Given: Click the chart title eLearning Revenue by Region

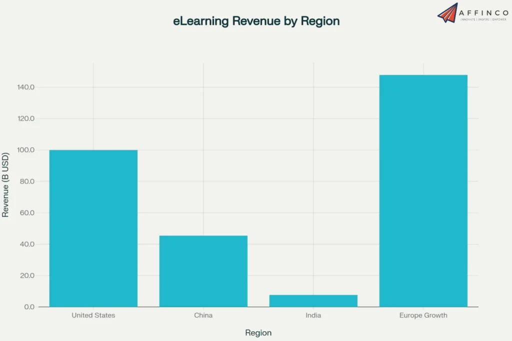Looking at the screenshot, I should point(256,21).
